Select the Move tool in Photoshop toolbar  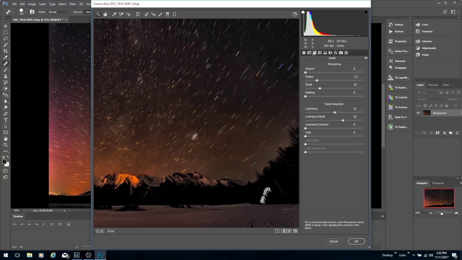5,26
